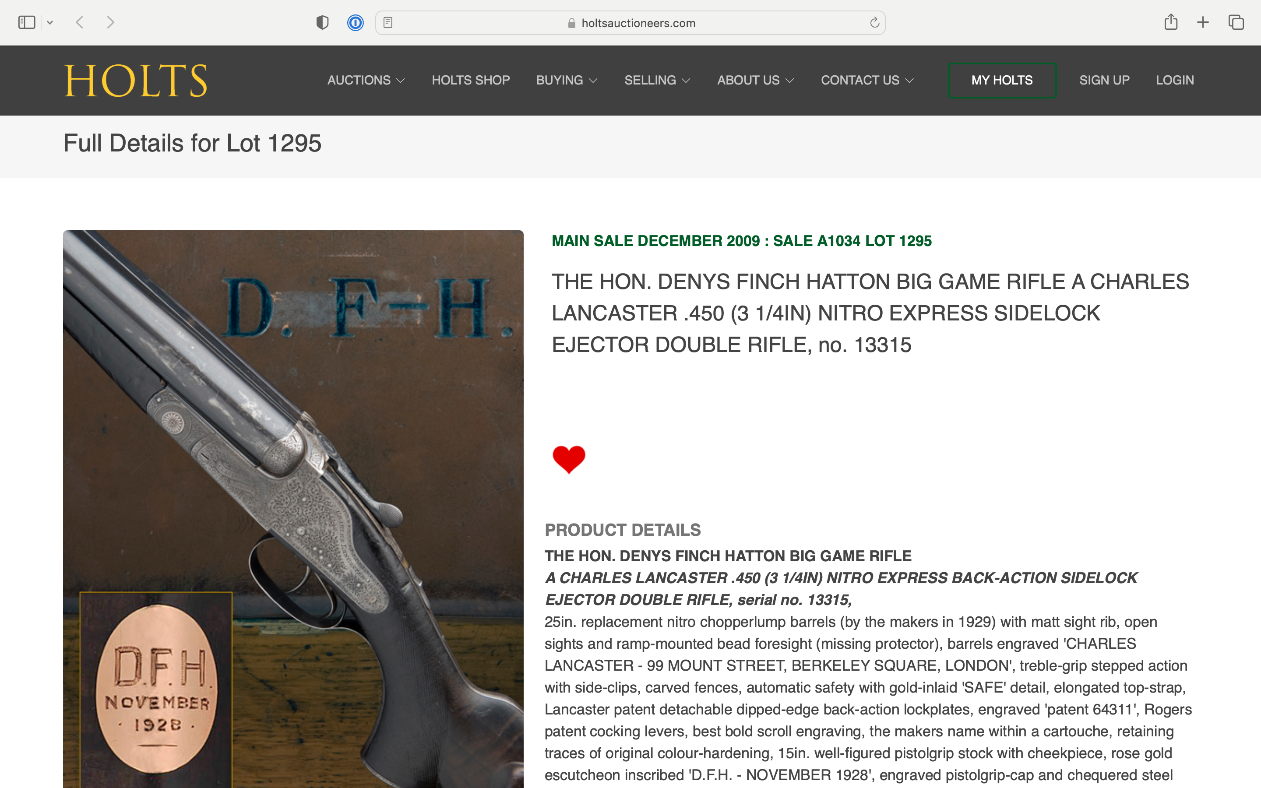Go forward with the browser arrow
The width and height of the screenshot is (1261, 788).
110,22
